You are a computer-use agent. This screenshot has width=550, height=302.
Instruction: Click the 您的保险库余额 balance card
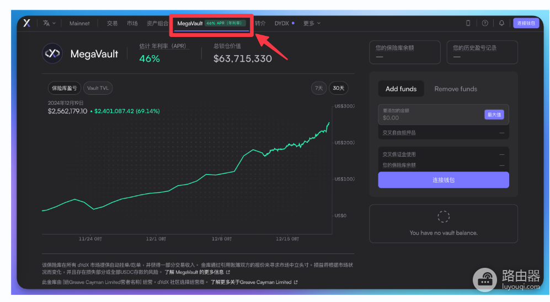coord(405,52)
